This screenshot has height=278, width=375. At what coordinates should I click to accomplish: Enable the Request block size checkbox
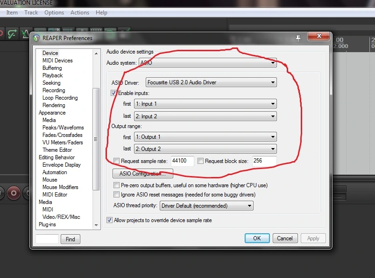click(200, 161)
